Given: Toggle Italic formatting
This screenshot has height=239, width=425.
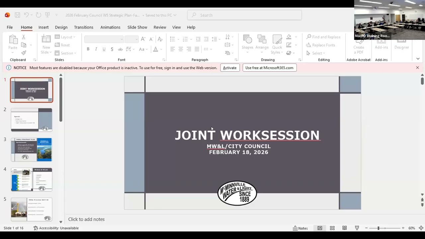Looking at the screenshot, I should 96,49.
